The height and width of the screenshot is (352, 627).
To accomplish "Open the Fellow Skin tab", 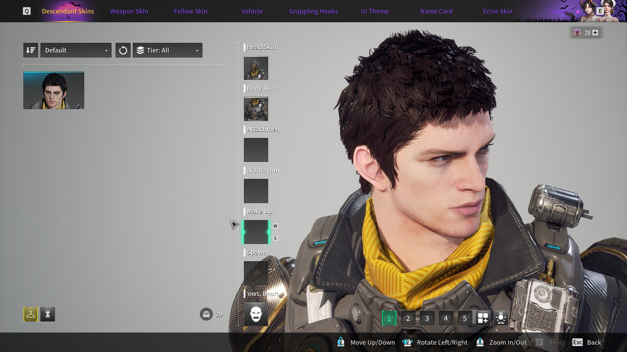I will pyautogui.click(x=191, y=11).
